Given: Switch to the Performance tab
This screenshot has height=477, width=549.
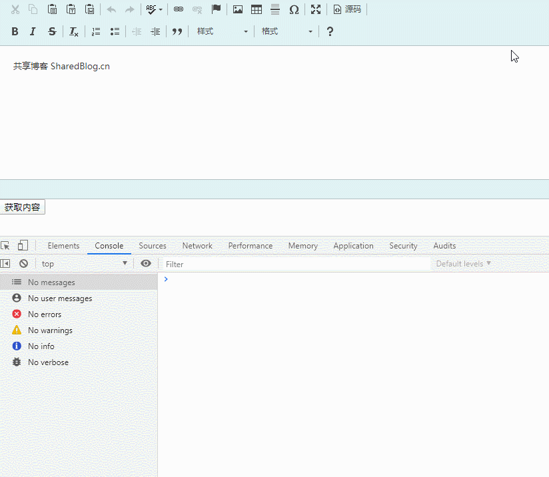Looking at the screenshot, I should pos(251,246).
